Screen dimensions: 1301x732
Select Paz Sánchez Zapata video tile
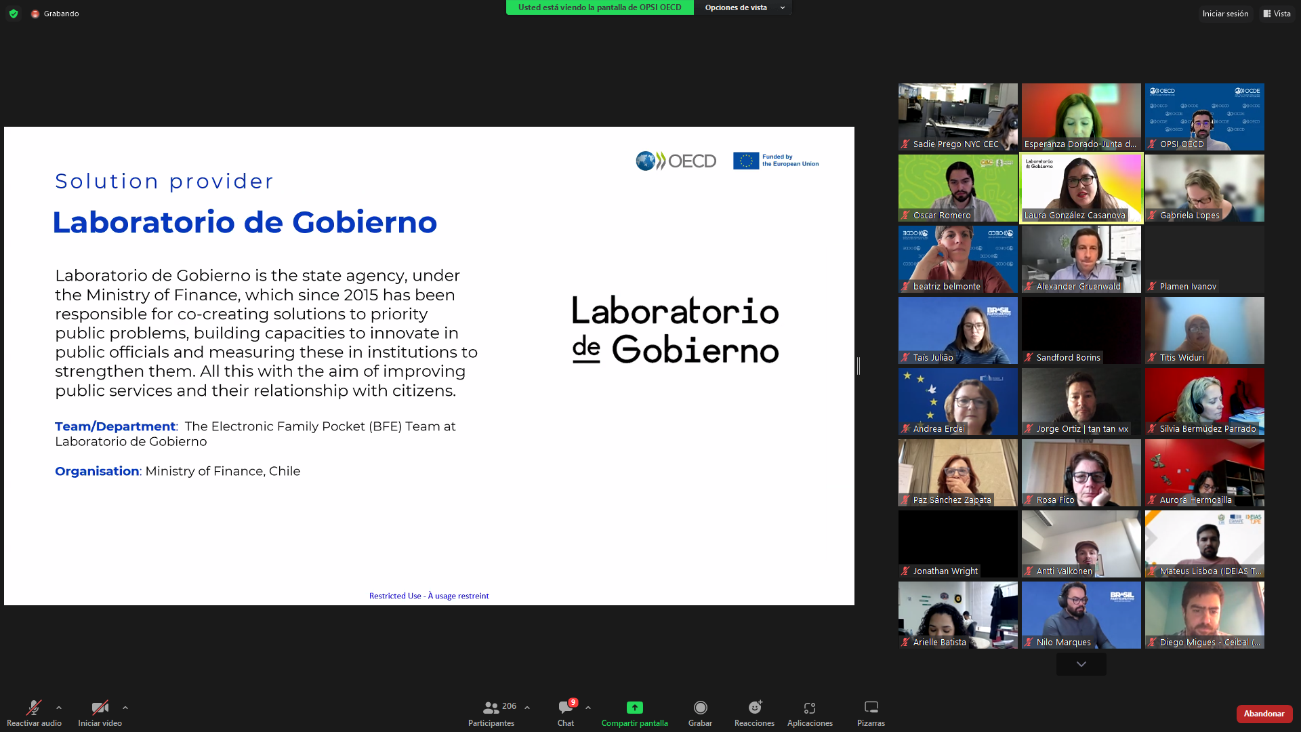[x=958, y=472]
